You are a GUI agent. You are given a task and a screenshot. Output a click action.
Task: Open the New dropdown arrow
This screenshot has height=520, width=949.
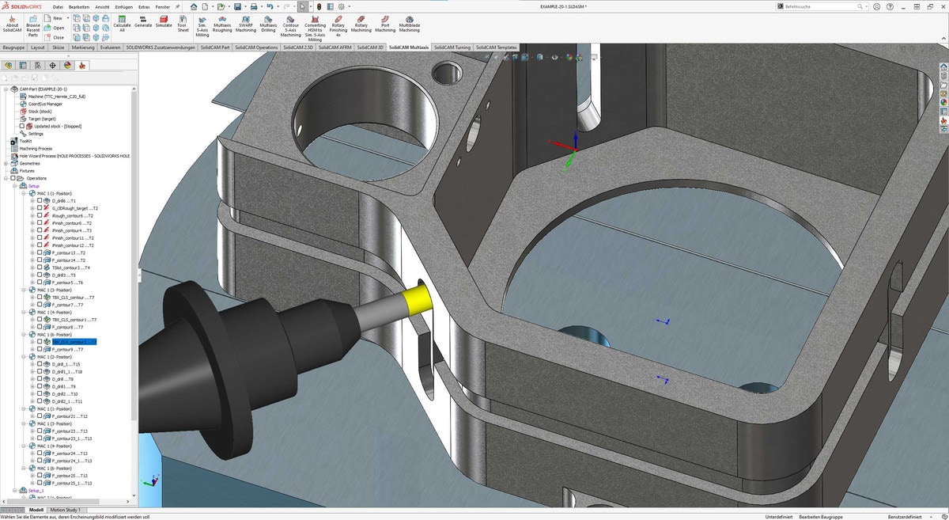point(66,17)
